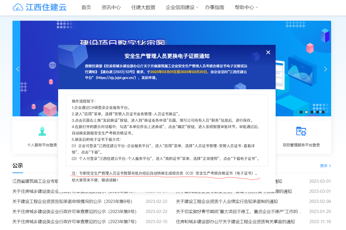Click the 项目管理服务平台登录 folder gear icon
The image size is (346, 230).
[x=301, y=131]
